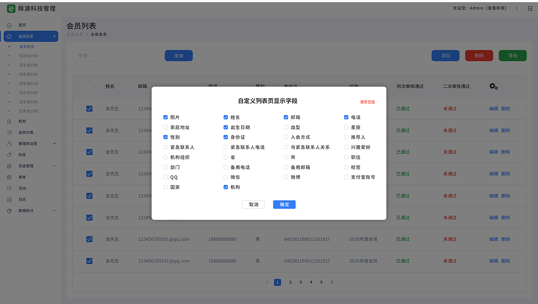This screenshot has height=304, width=538.
Task: Open the 会员信息 submenu entry
Action: pyautogui.click(x=28, y=47)
